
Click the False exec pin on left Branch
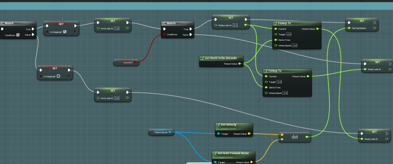coord(33,35)
